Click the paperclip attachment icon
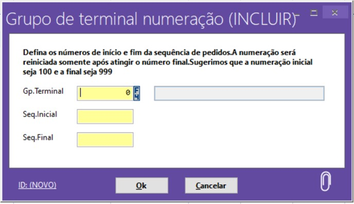This screenshot has width=354, height=204. 325,181
